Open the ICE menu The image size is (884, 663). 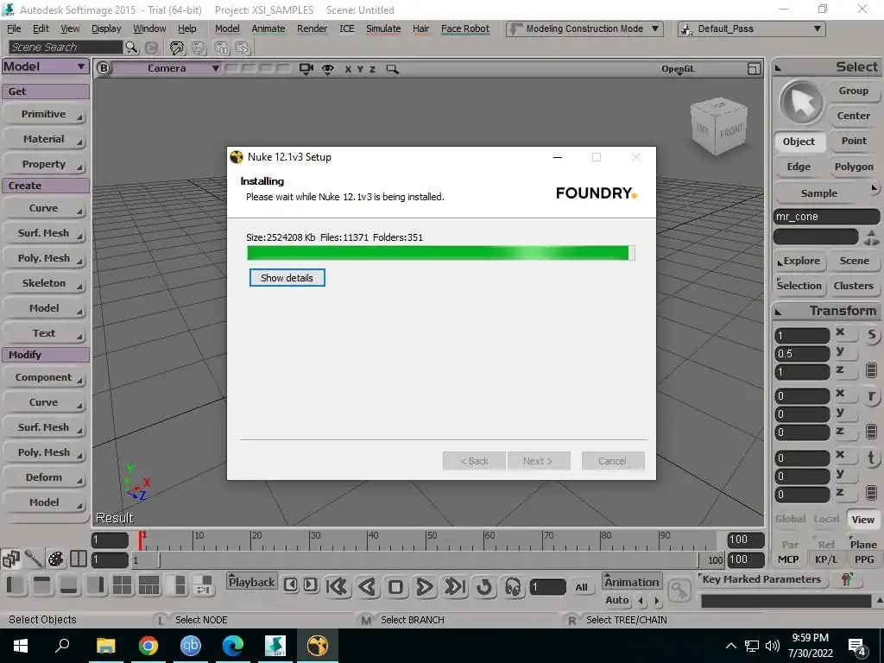click(347, 28)
